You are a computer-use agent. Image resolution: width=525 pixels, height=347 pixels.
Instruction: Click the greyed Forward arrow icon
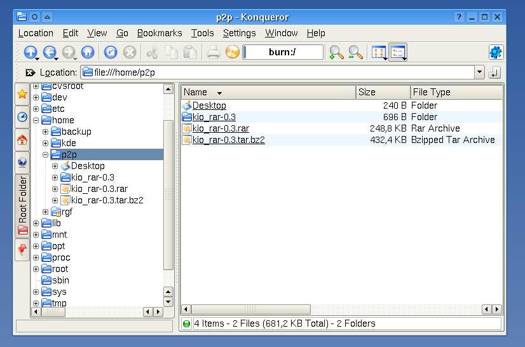click(69, 52)
